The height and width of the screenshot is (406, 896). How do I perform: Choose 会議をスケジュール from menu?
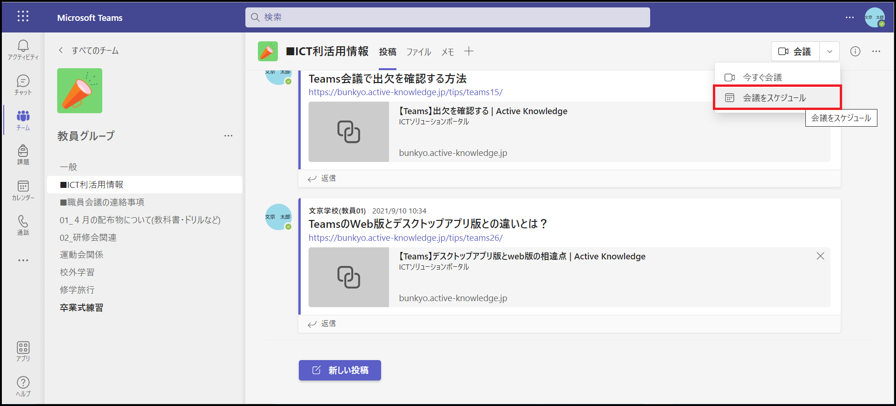[777, 98]
